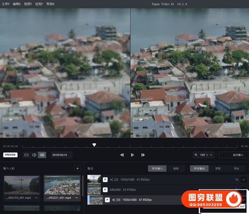Click the P badge on the 640x360 output

pyautogui.click(x=105, y=189)
